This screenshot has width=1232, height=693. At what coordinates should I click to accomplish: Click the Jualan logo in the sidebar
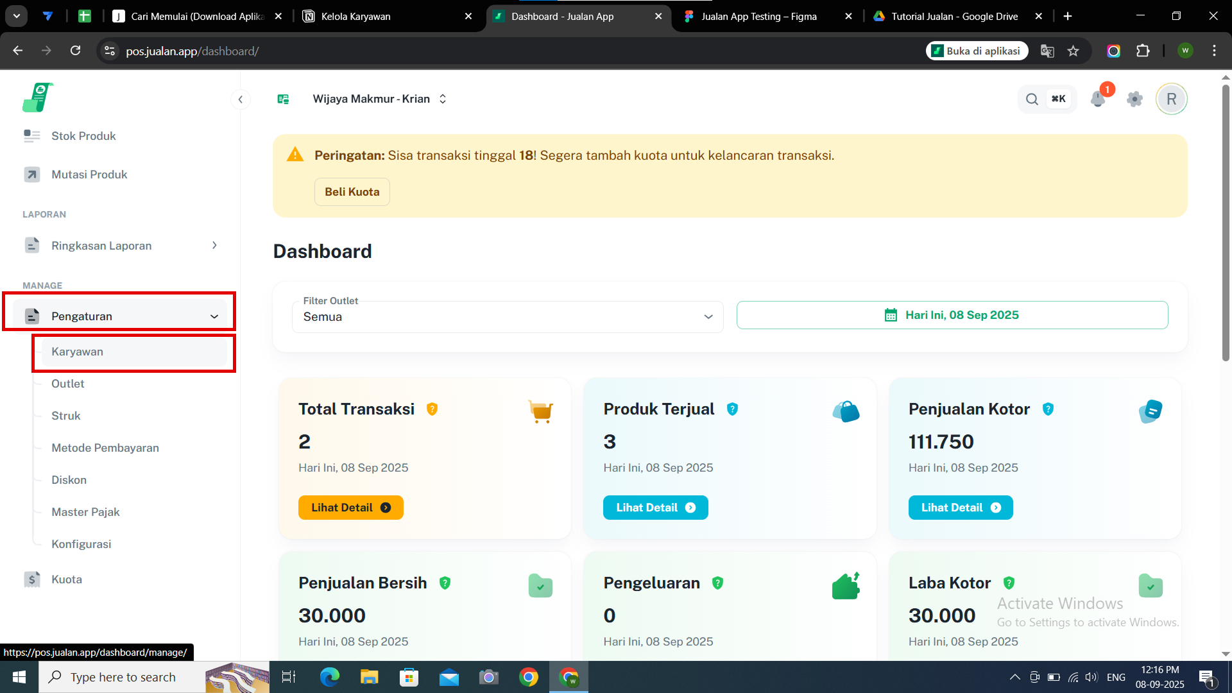pyautogui.click(x=37, y=98)
